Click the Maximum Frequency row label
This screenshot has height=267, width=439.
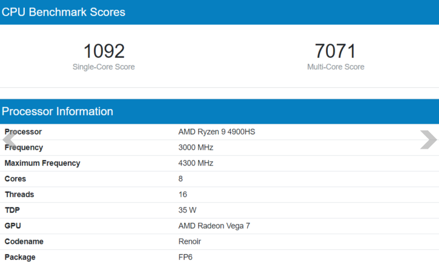click(43, 163)
